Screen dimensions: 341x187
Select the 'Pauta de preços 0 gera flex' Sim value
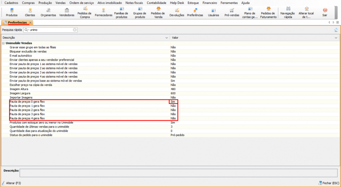point(173,102)
